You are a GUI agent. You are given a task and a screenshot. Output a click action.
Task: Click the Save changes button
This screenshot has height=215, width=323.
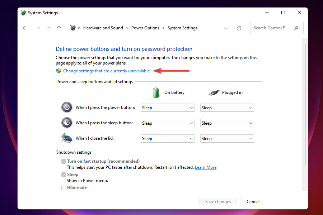218,202
